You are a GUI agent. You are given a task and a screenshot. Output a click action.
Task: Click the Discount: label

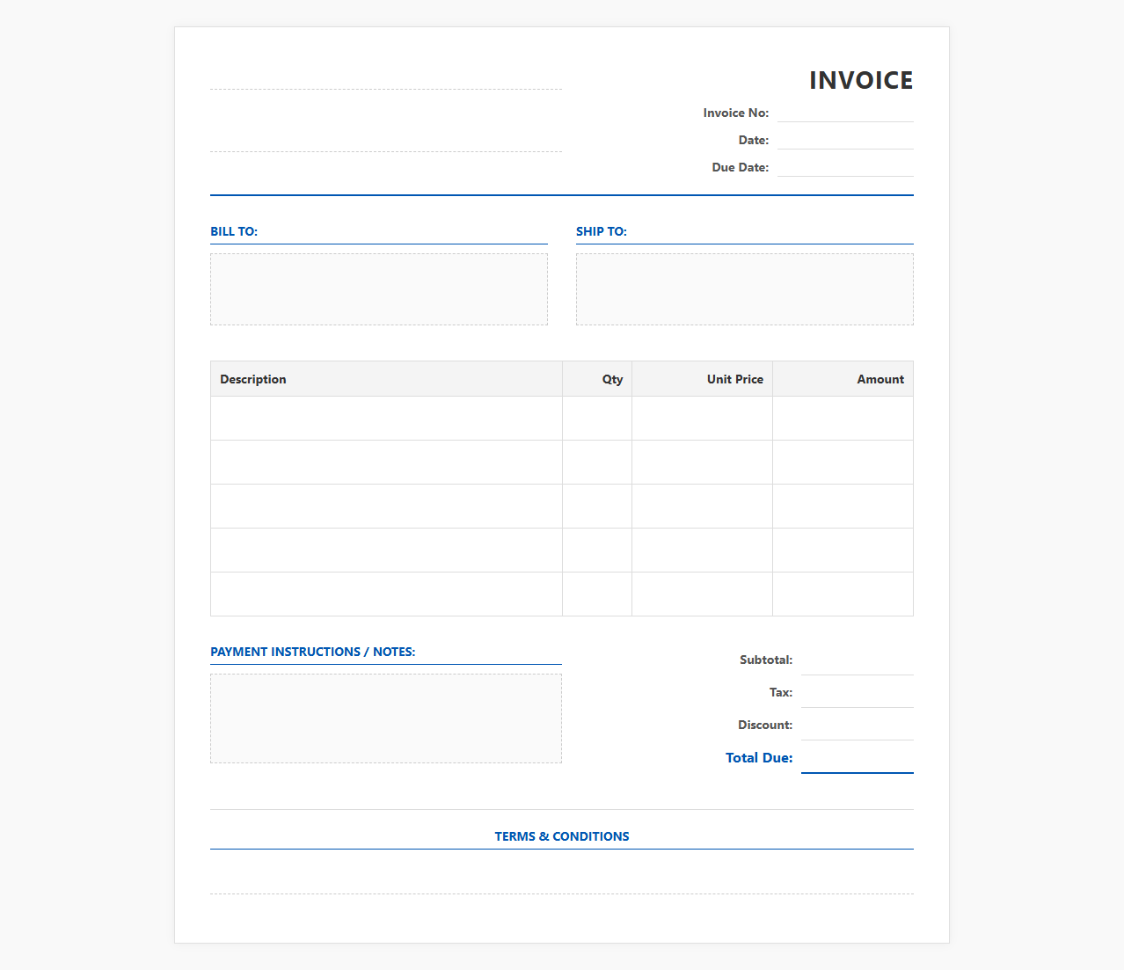pos(765,725)
